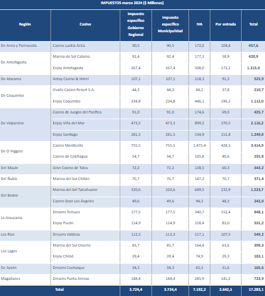Click 'Enjoy Chiloé' casino name
The height and width of the screenshot is (296, 265).
63,256
